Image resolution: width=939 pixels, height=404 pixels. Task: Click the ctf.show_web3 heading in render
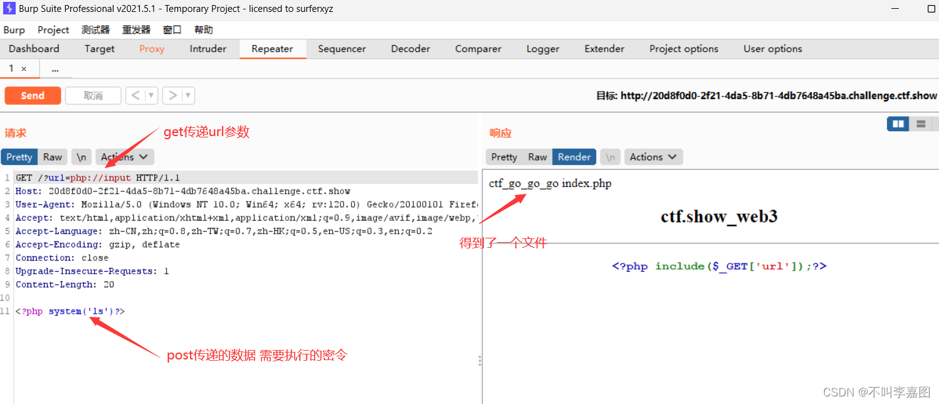click(x=719, y=216)
